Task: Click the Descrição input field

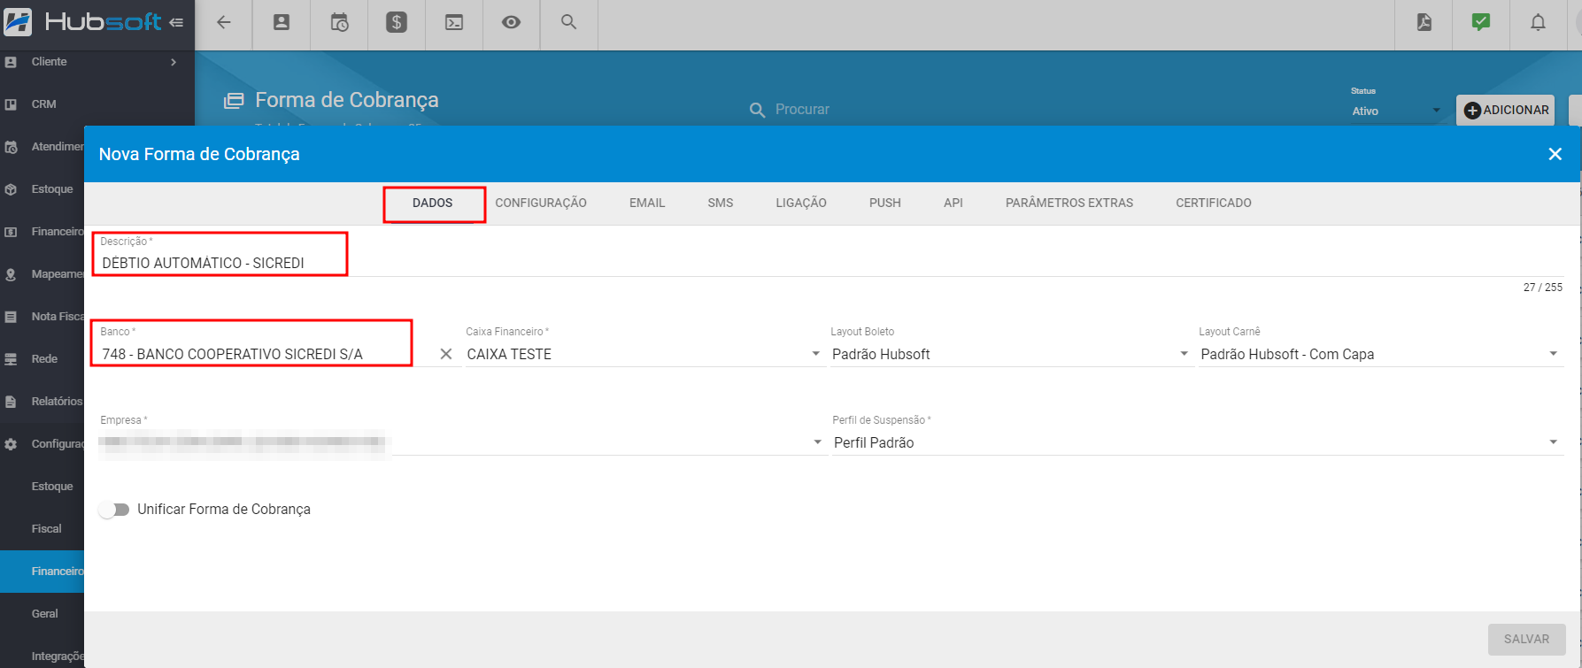Action: tap(830, 263)
